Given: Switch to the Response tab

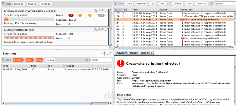Looking at the screenshot, I should pos(147,53).
